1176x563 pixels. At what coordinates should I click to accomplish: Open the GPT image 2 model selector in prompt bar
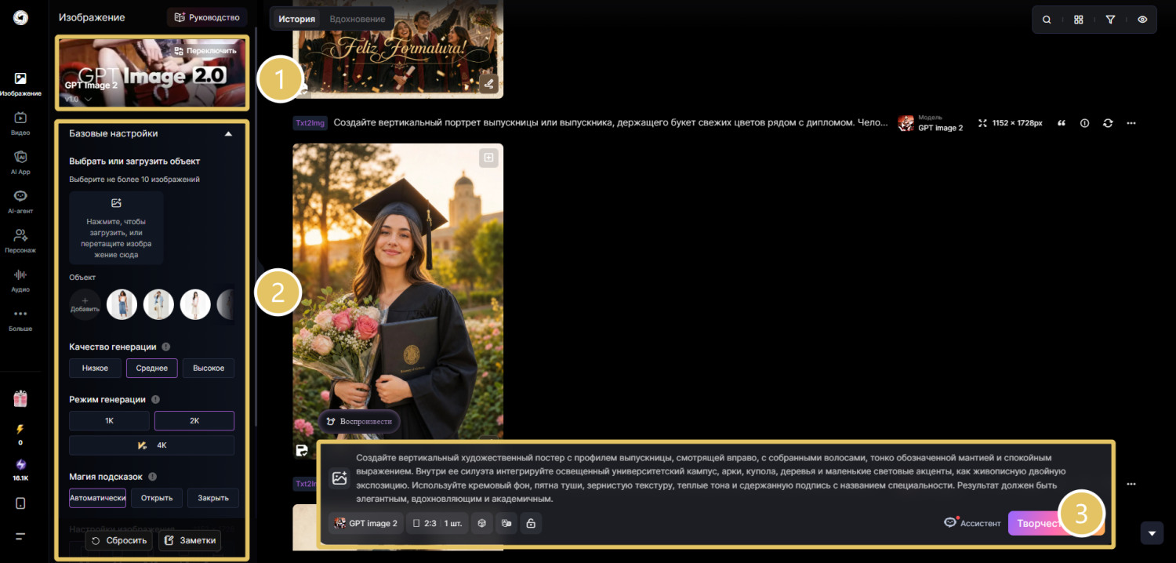click(366, 523)
